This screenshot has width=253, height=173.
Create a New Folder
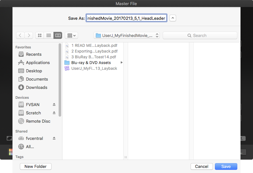coord(36,166)
